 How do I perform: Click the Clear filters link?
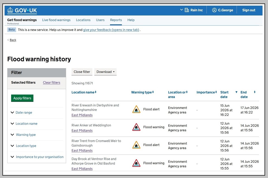pyautogui.click(x=51, y=82)
